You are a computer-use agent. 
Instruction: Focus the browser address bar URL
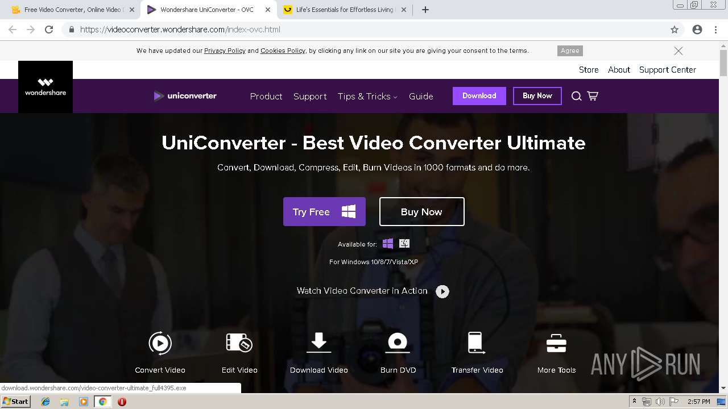(180, 30)
